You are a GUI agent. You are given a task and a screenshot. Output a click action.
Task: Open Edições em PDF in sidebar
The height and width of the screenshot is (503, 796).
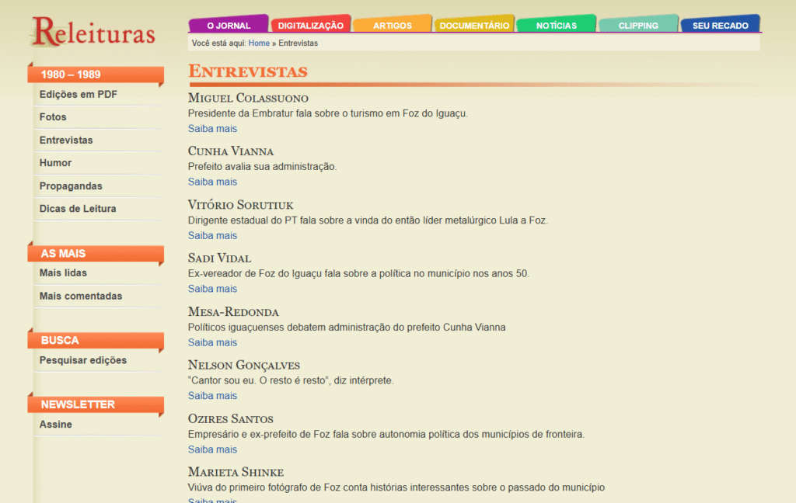click(79, 95)
